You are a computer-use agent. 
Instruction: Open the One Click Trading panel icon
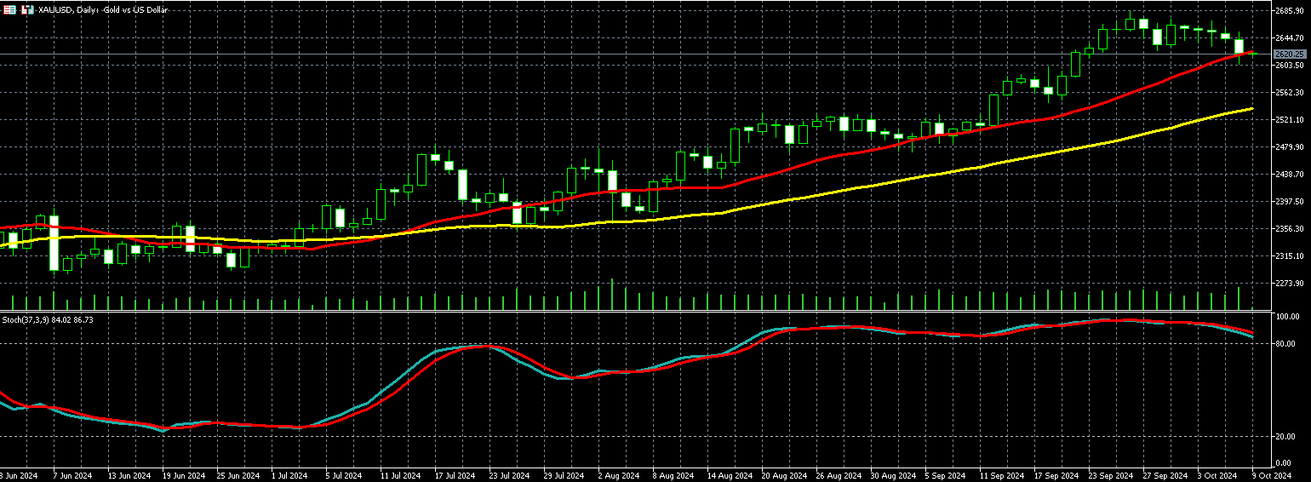click(x=9, y=9)
